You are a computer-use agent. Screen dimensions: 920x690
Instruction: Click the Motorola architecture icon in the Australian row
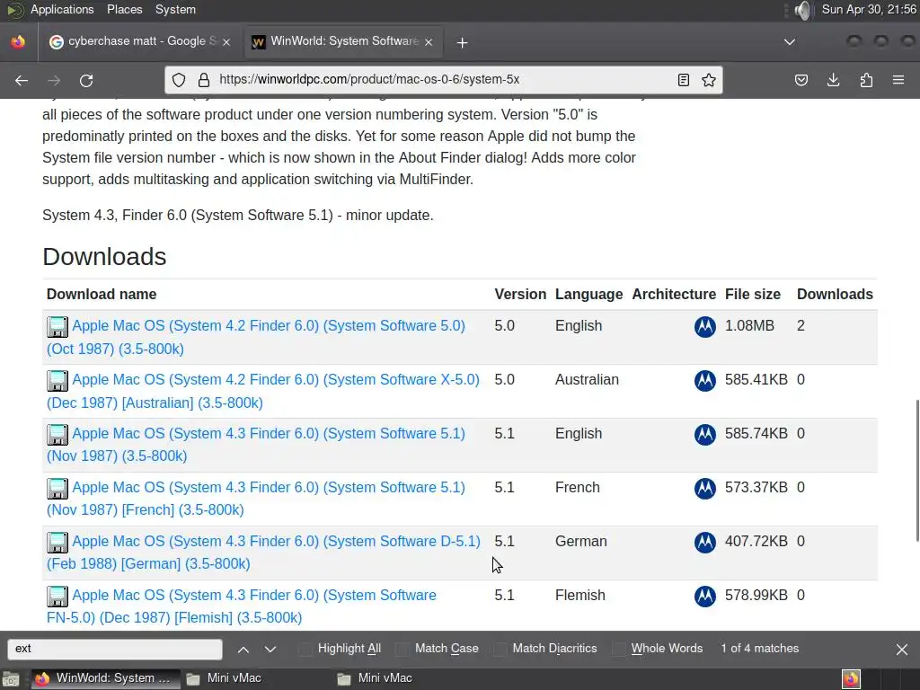(704, 380)
